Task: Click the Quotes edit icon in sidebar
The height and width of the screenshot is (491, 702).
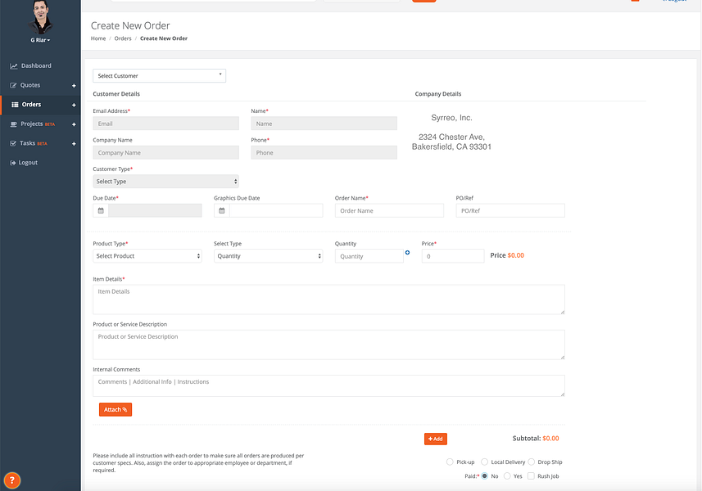Action: (13, 85)
